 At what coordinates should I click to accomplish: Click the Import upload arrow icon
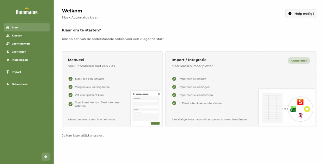(8, 72)
